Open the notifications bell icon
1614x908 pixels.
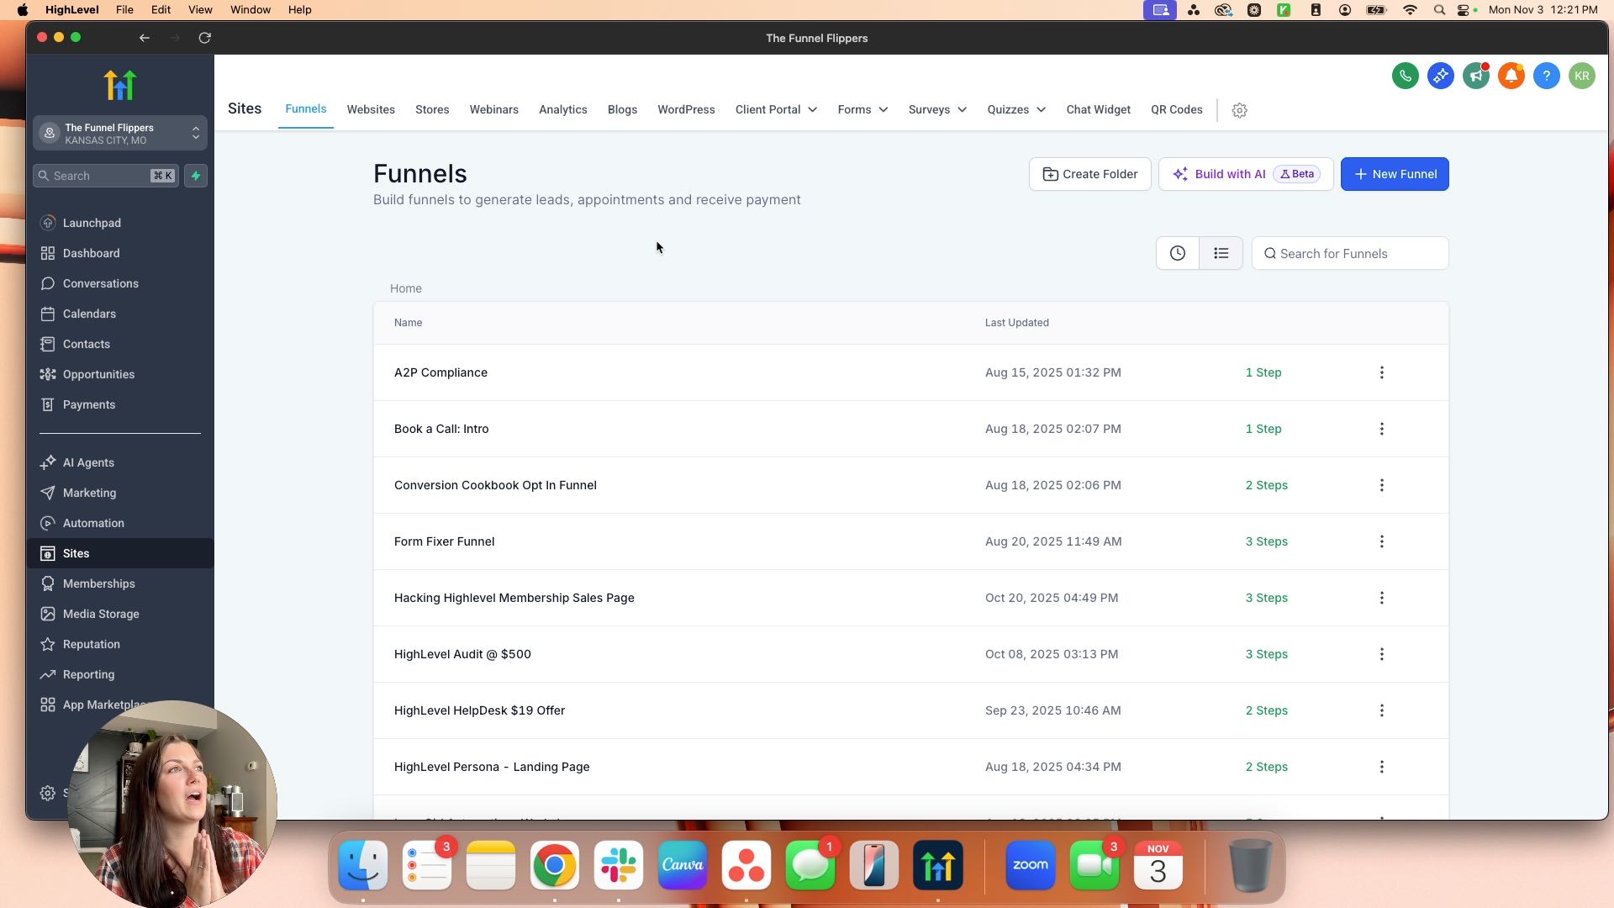point(1511,76)
